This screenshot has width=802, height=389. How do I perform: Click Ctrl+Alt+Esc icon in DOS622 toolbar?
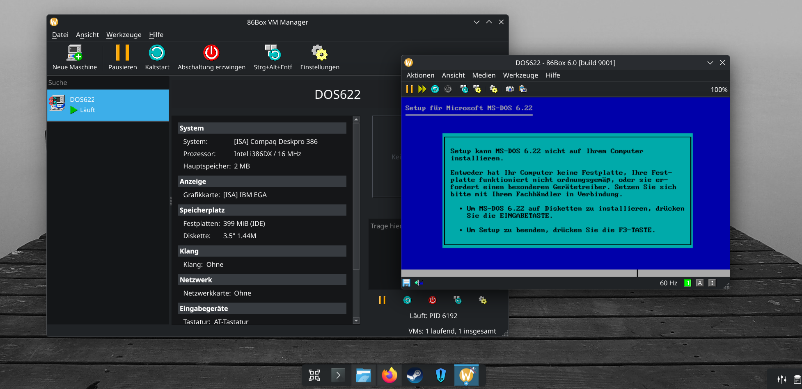tap(477, 89)
